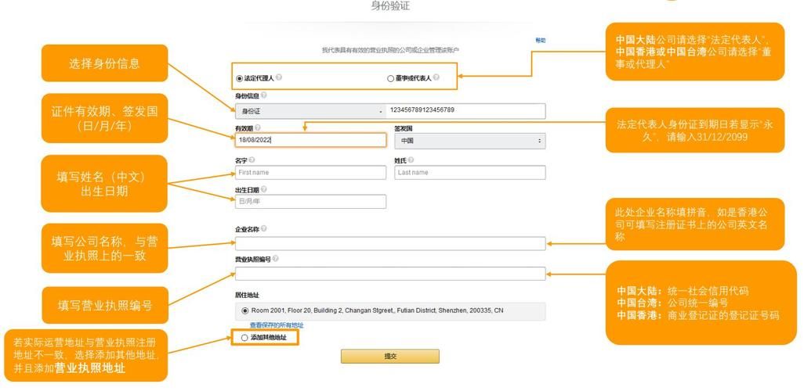This screenshot has width=804, height=391.
Task: Click the Last name input field
Action: click(469, 173)
